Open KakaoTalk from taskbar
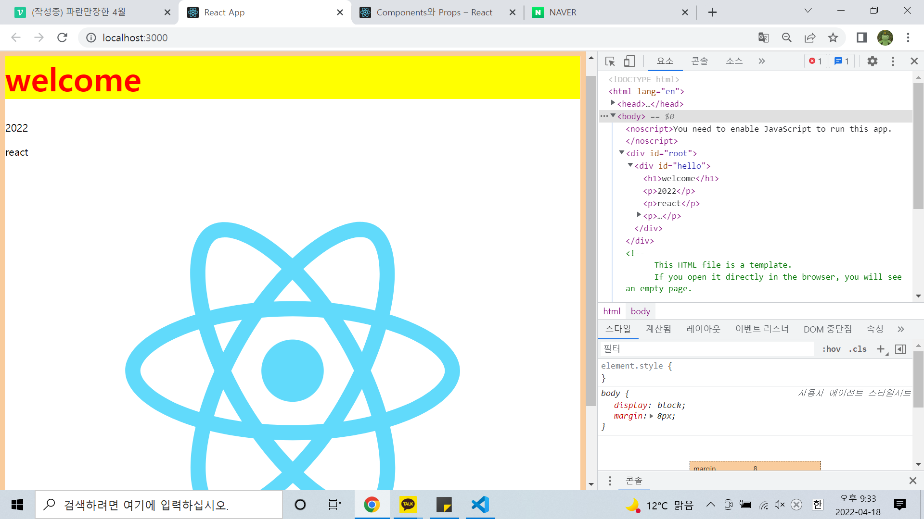 coord(408,505)
